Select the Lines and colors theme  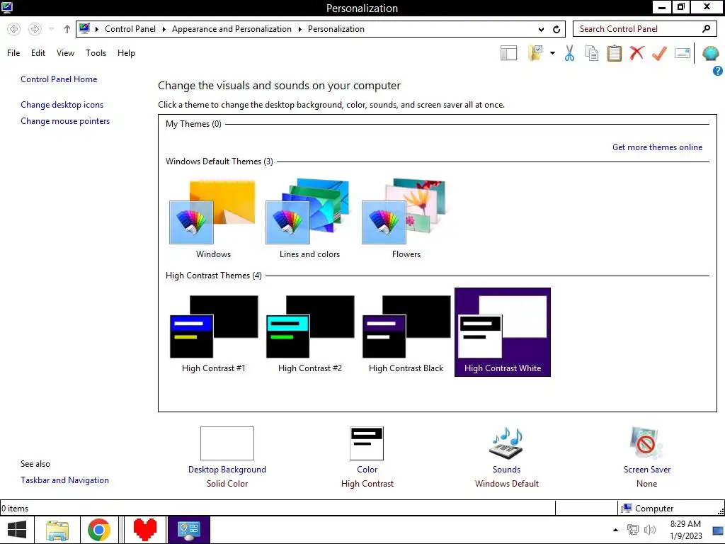click(x=309, y=219)
